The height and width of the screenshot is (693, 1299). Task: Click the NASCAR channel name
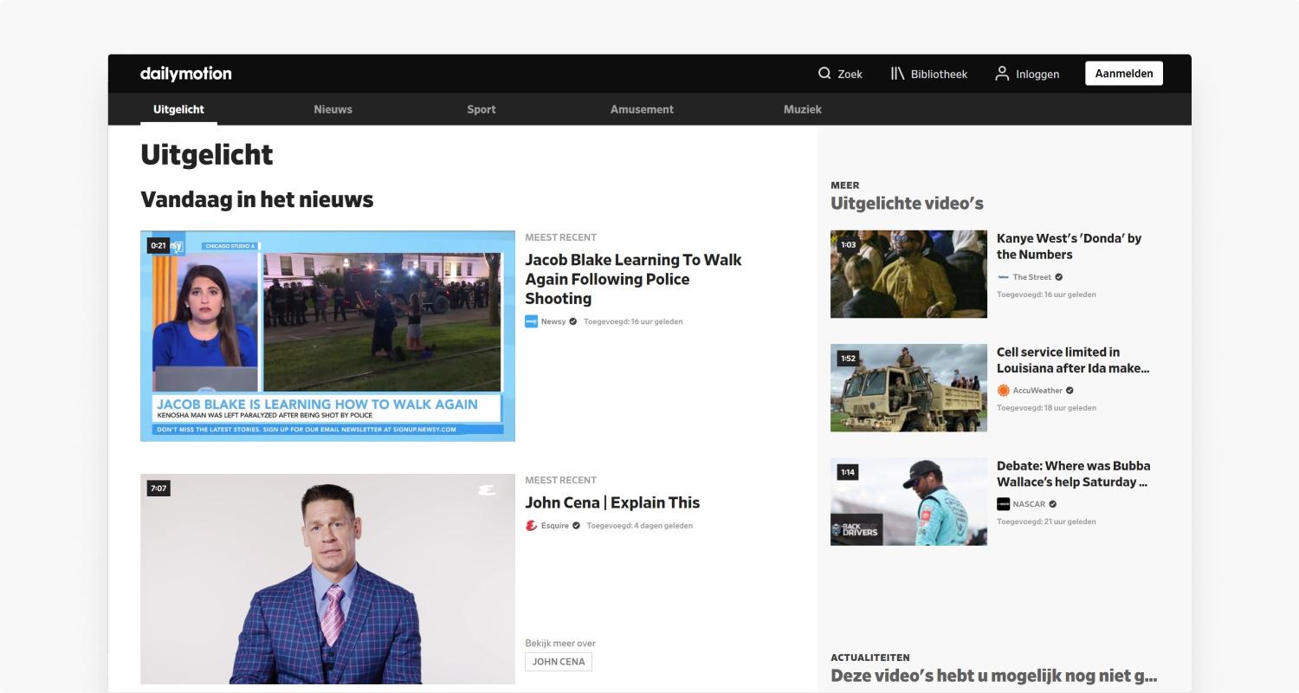pyautogui.click(x=1030, y=504)
